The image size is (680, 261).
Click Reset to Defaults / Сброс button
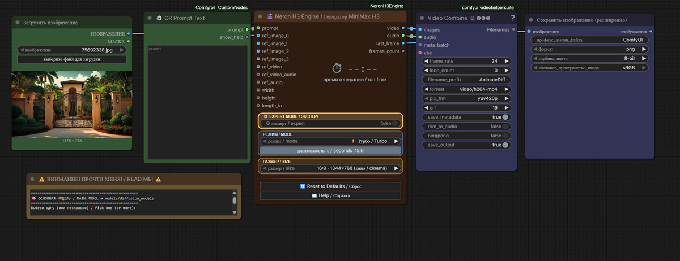[x=330, y=186]
